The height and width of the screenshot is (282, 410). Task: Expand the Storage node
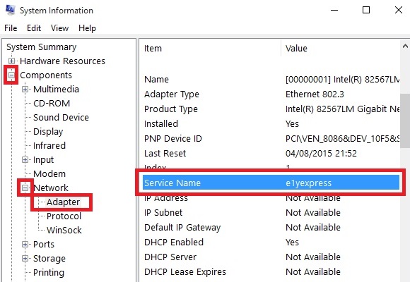pos(25,258)
